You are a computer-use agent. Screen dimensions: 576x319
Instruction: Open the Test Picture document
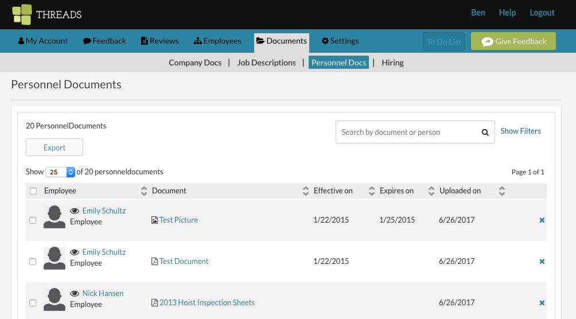pyautogui.click(x=178, y=220)
